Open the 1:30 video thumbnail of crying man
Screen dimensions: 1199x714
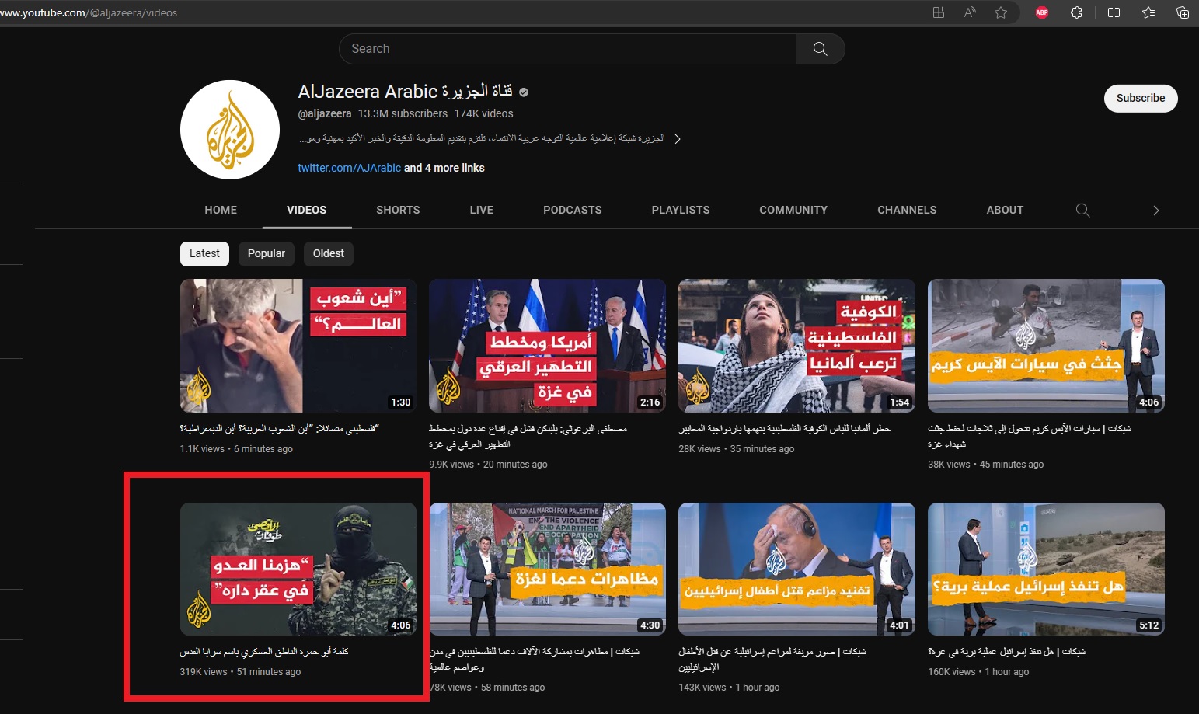point(298,346)
